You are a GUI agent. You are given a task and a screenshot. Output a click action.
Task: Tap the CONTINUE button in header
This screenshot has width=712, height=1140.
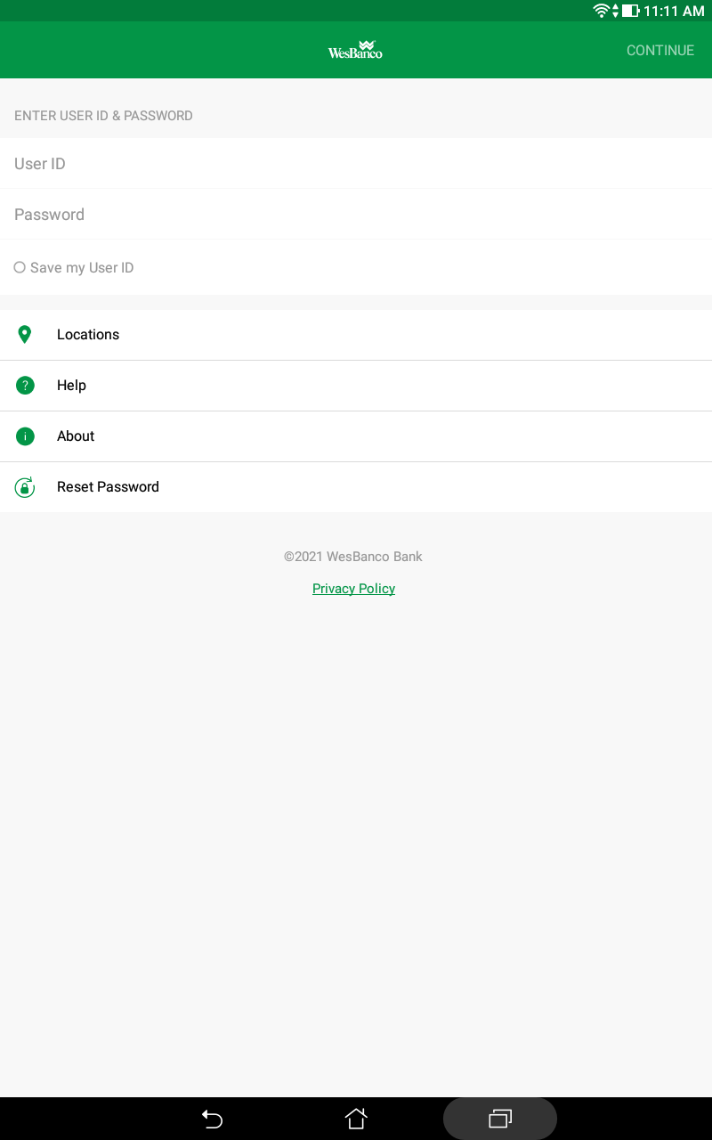660,51
